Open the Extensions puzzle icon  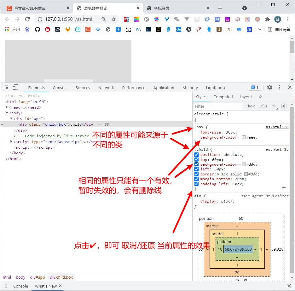click(x=267, y=19)
